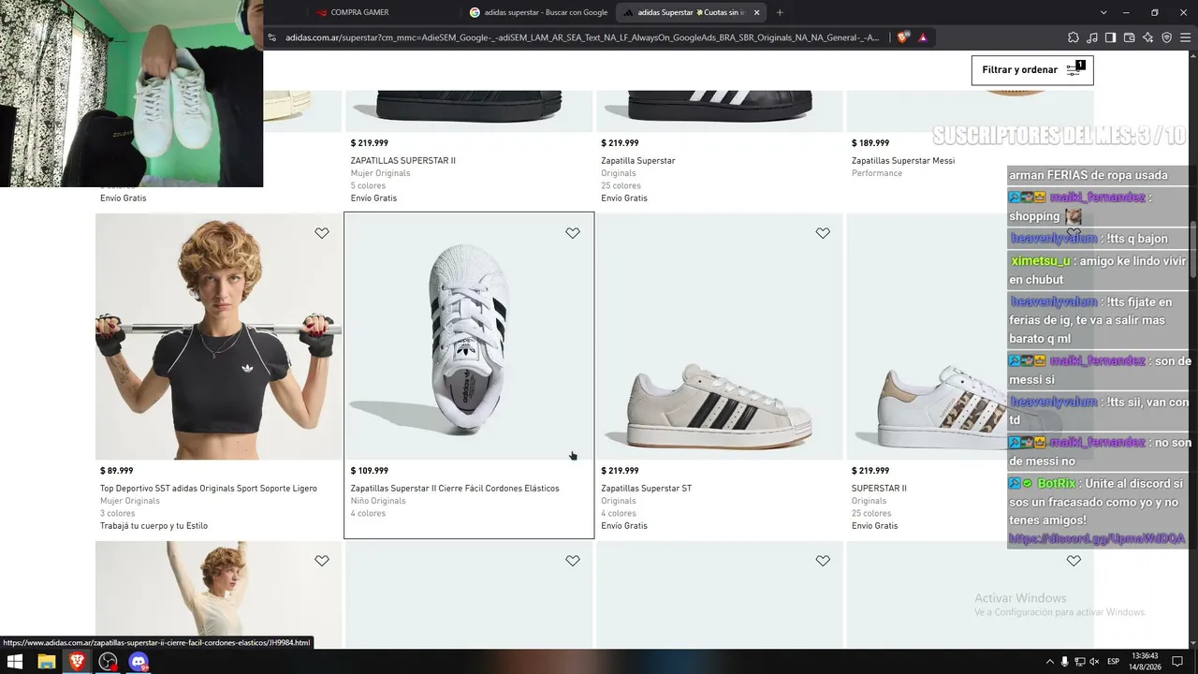Open Top Deportivo SST adidas Originals link
1198x674 pixels.
pos(209,489)
